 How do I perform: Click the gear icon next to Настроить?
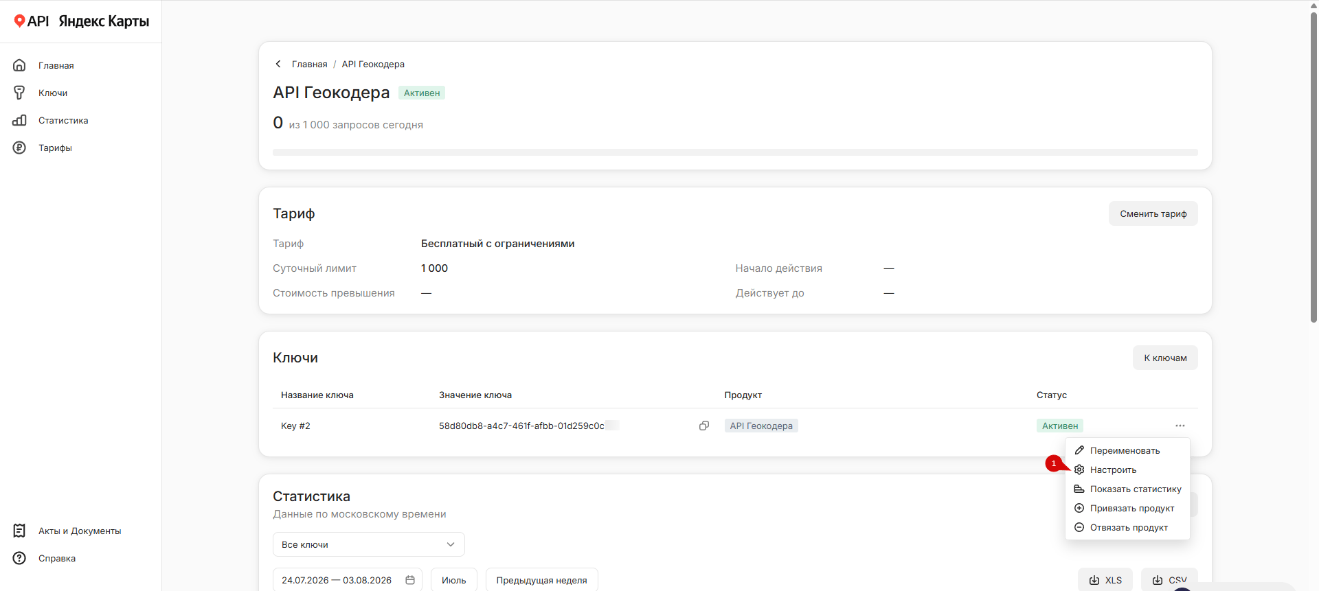pos(1079,470)
